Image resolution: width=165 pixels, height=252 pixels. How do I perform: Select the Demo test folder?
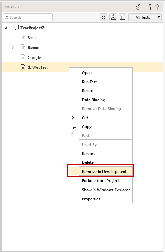(33, 48)
